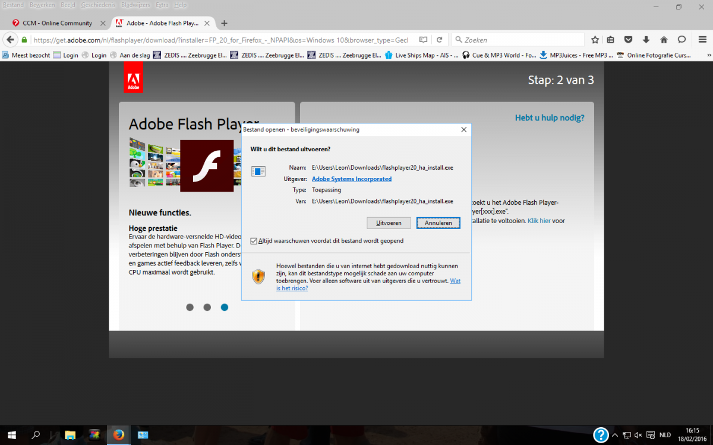
Task: Open the Beeld menu
Action: [68, 5]
